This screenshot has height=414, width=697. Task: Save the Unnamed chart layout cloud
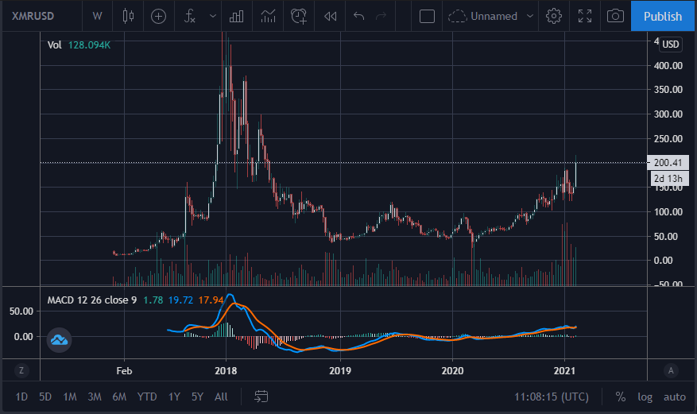click(482, 17)
